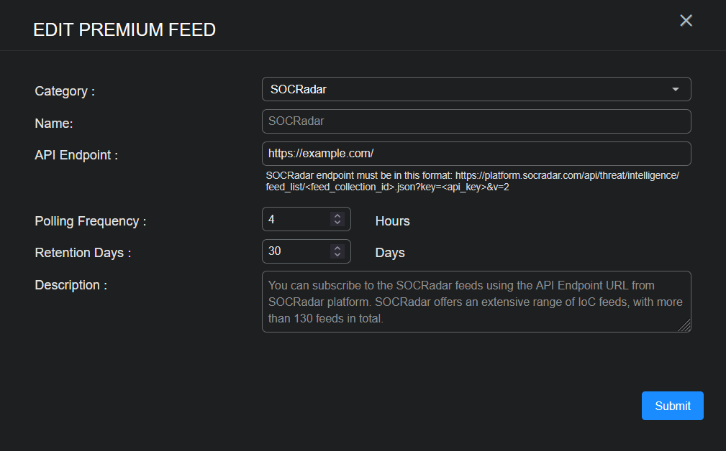Click the API Endpoint label
Viewport: 726px width, 451px height.
tap(76, 154)
